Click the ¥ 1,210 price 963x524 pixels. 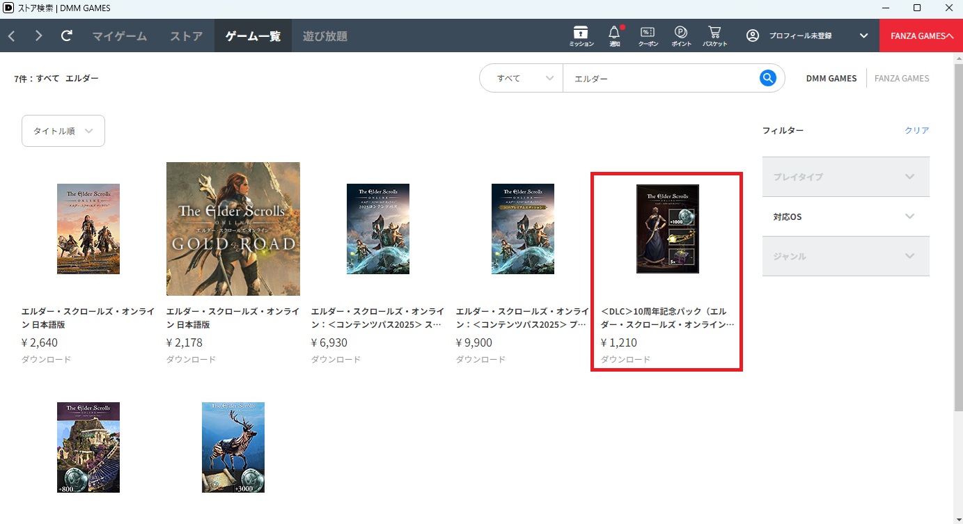pos(619,342)
